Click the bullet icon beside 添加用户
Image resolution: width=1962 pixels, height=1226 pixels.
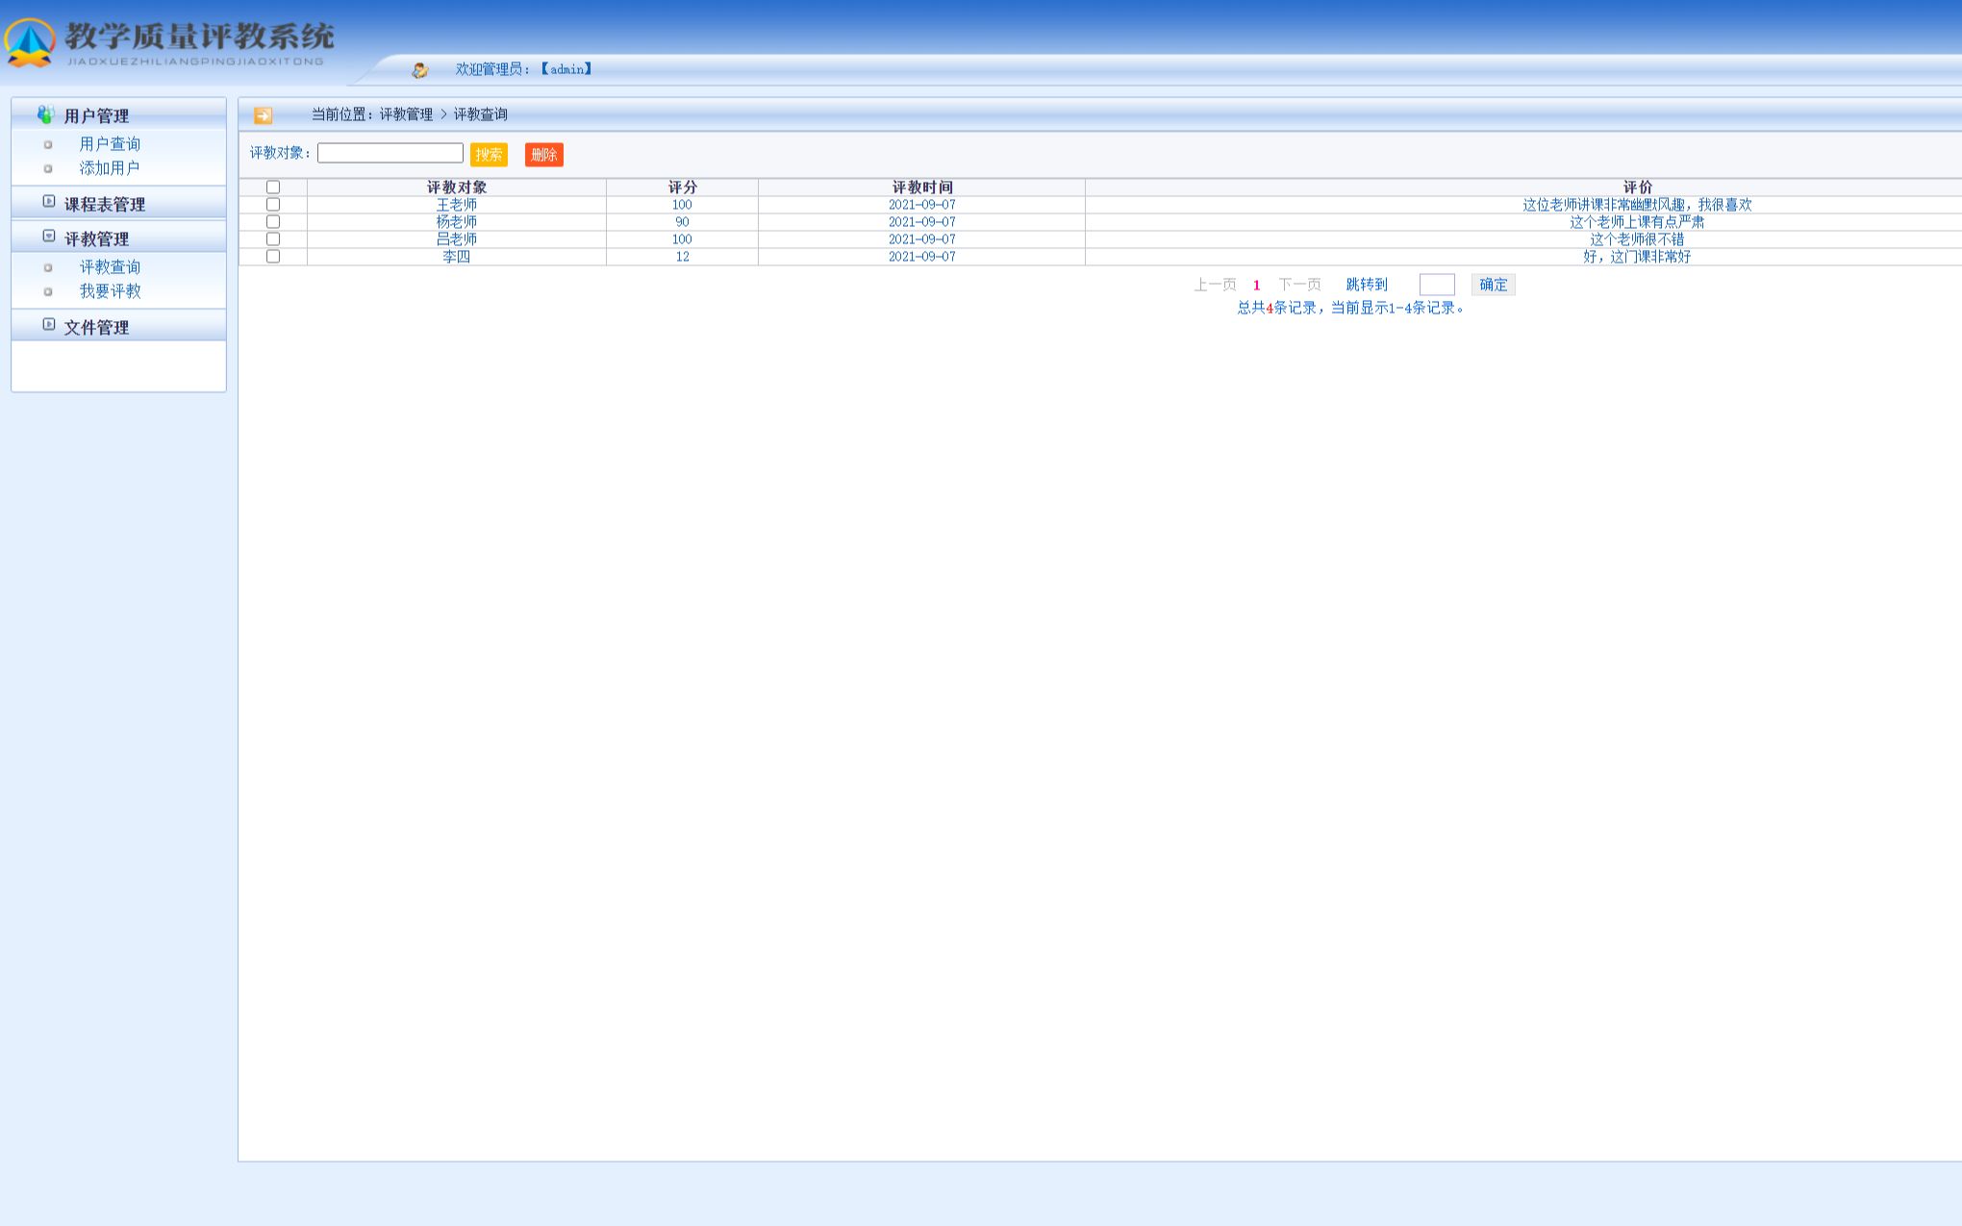coord(48,169)
